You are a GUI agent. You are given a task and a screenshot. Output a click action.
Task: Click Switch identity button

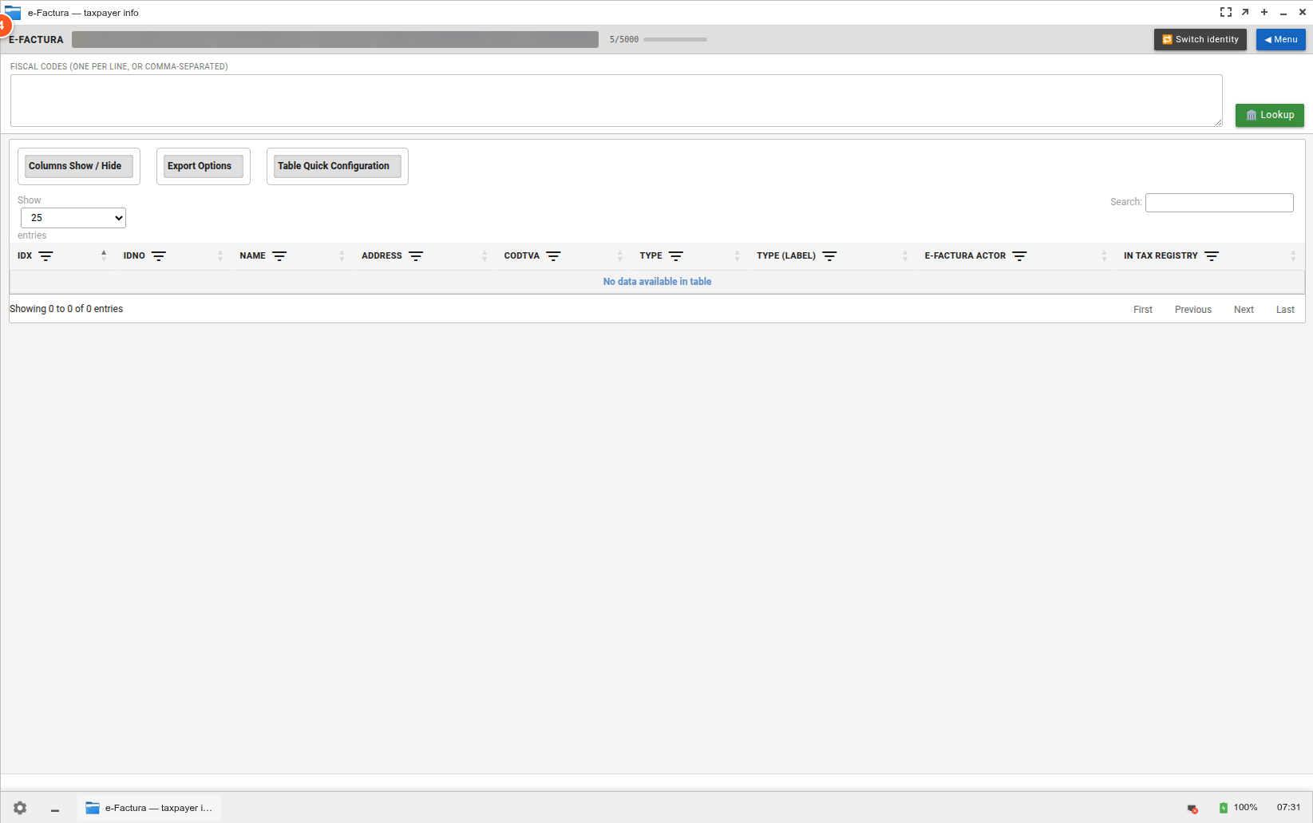1200,40
